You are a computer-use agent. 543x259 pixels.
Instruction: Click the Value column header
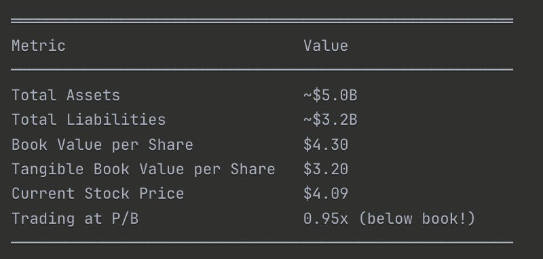click(326, 46)
